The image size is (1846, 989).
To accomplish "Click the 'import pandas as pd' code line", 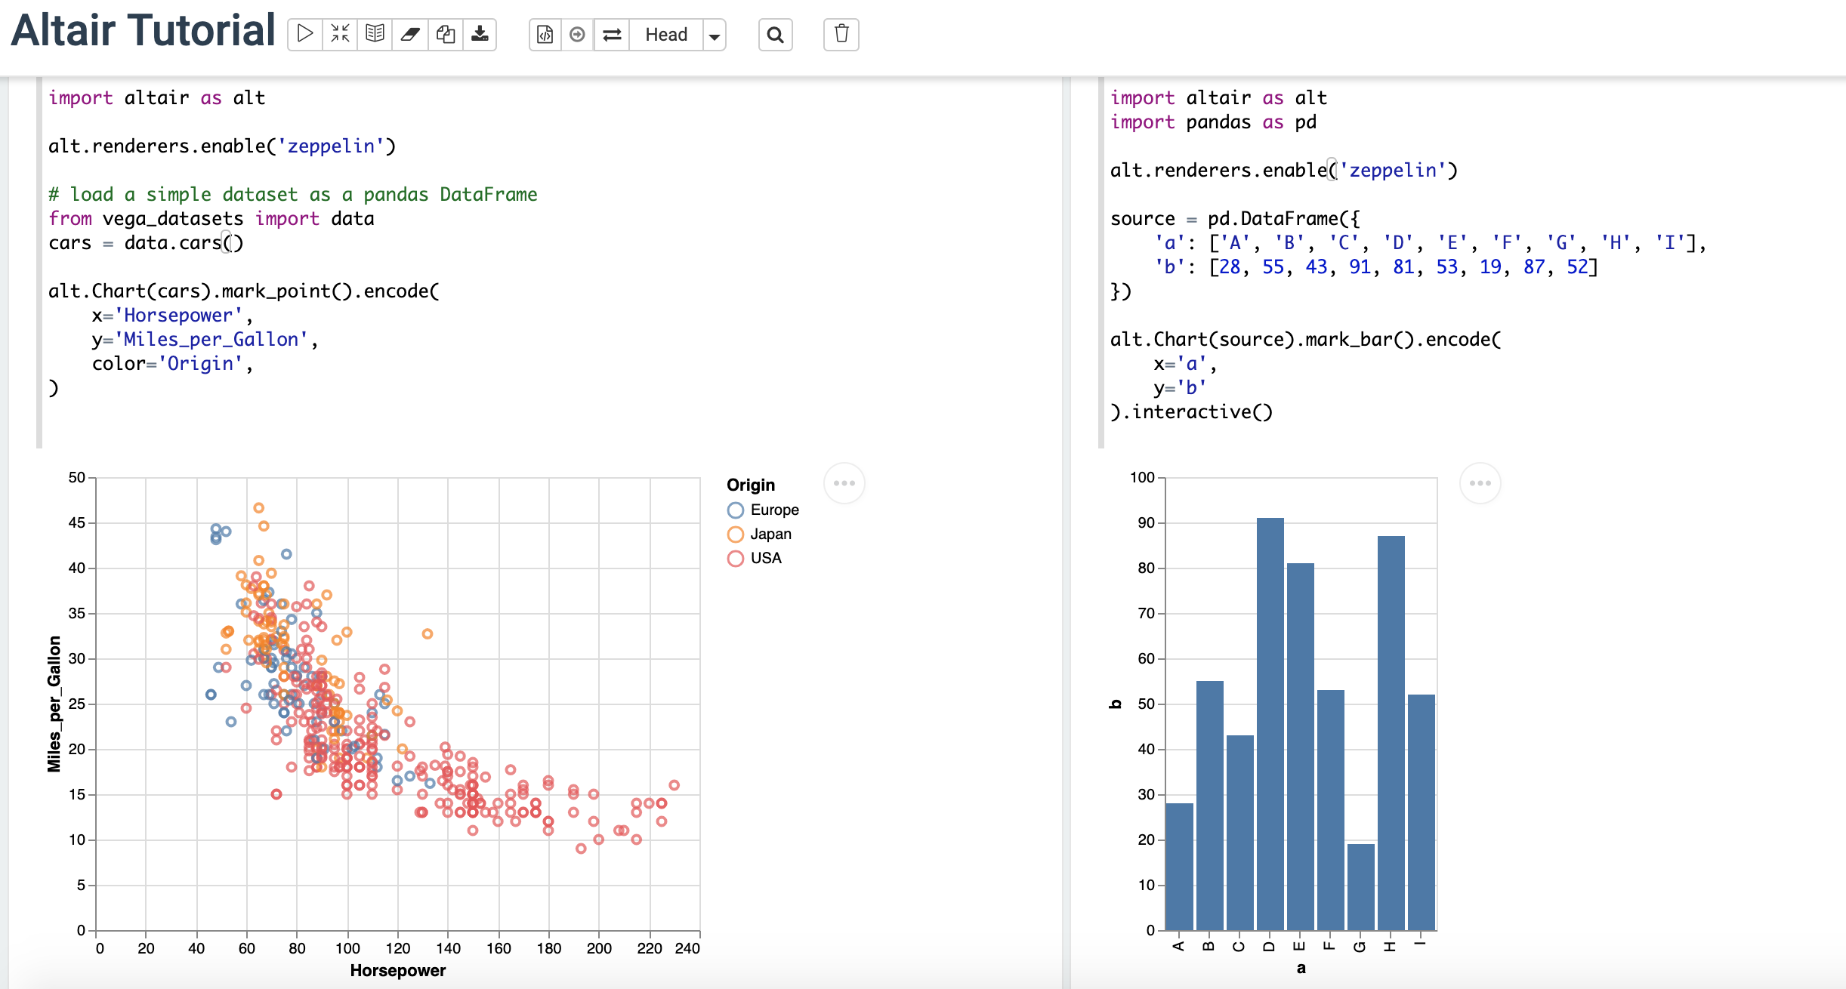I will pyautogui.click(x=1214, y=122).
